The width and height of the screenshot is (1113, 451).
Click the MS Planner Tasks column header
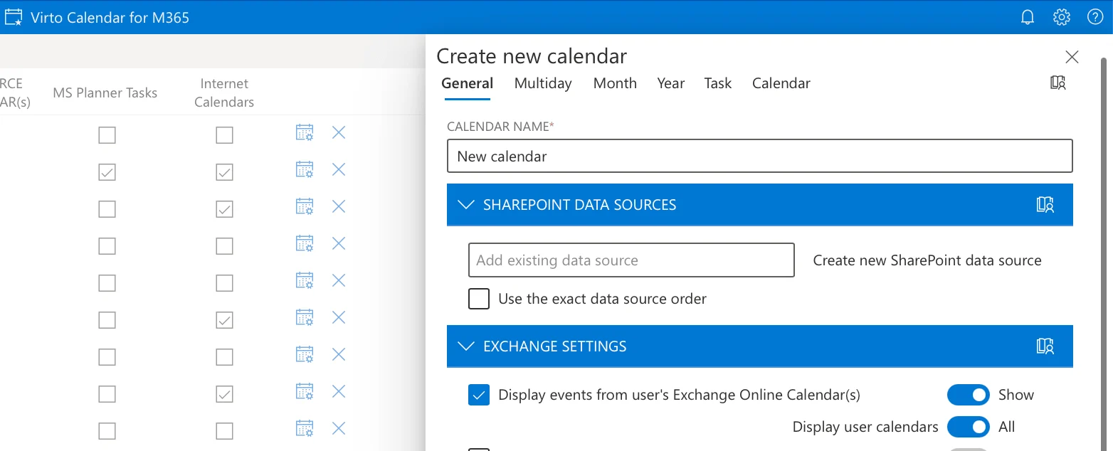point(105,92)
